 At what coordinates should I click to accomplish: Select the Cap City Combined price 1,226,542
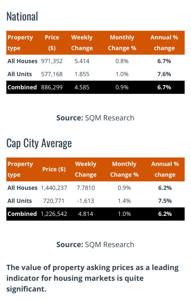coord(54,214)
